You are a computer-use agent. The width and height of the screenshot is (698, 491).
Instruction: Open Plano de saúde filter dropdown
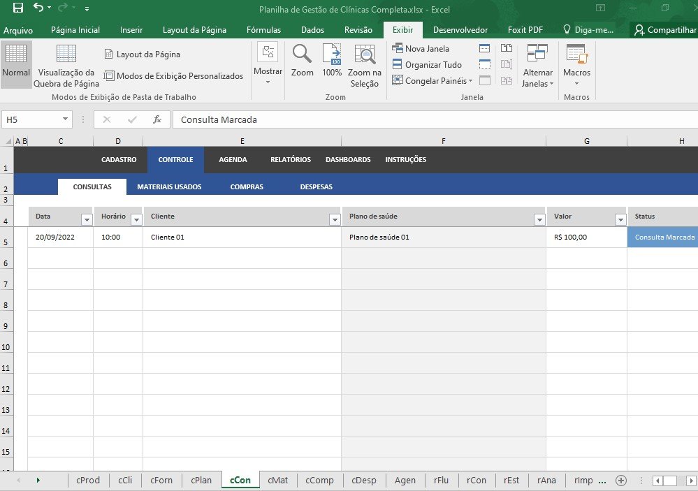click(539, 219)
